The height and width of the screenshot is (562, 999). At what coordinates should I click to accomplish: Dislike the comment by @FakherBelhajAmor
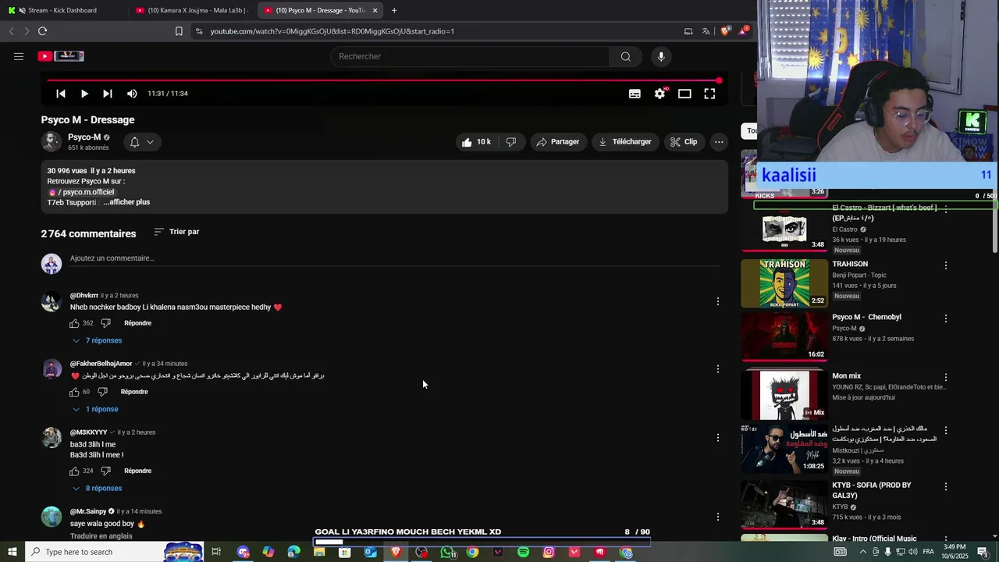(x=102, y=392)
